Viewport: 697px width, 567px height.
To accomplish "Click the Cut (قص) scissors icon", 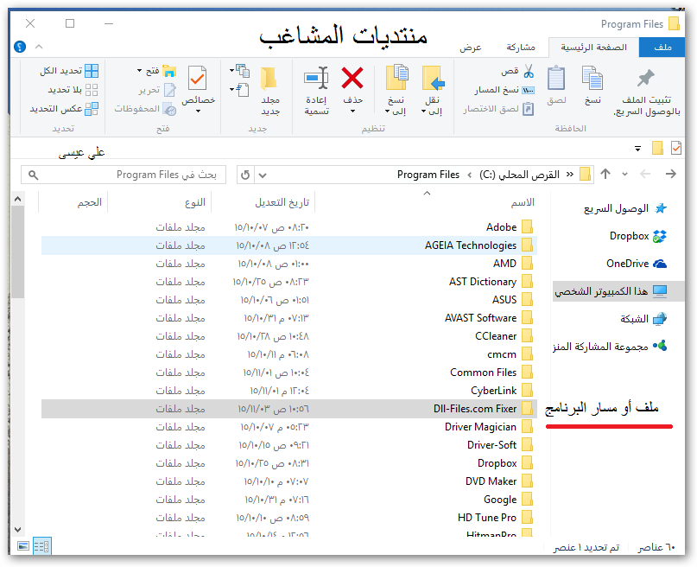I will (x=528, y=71).
